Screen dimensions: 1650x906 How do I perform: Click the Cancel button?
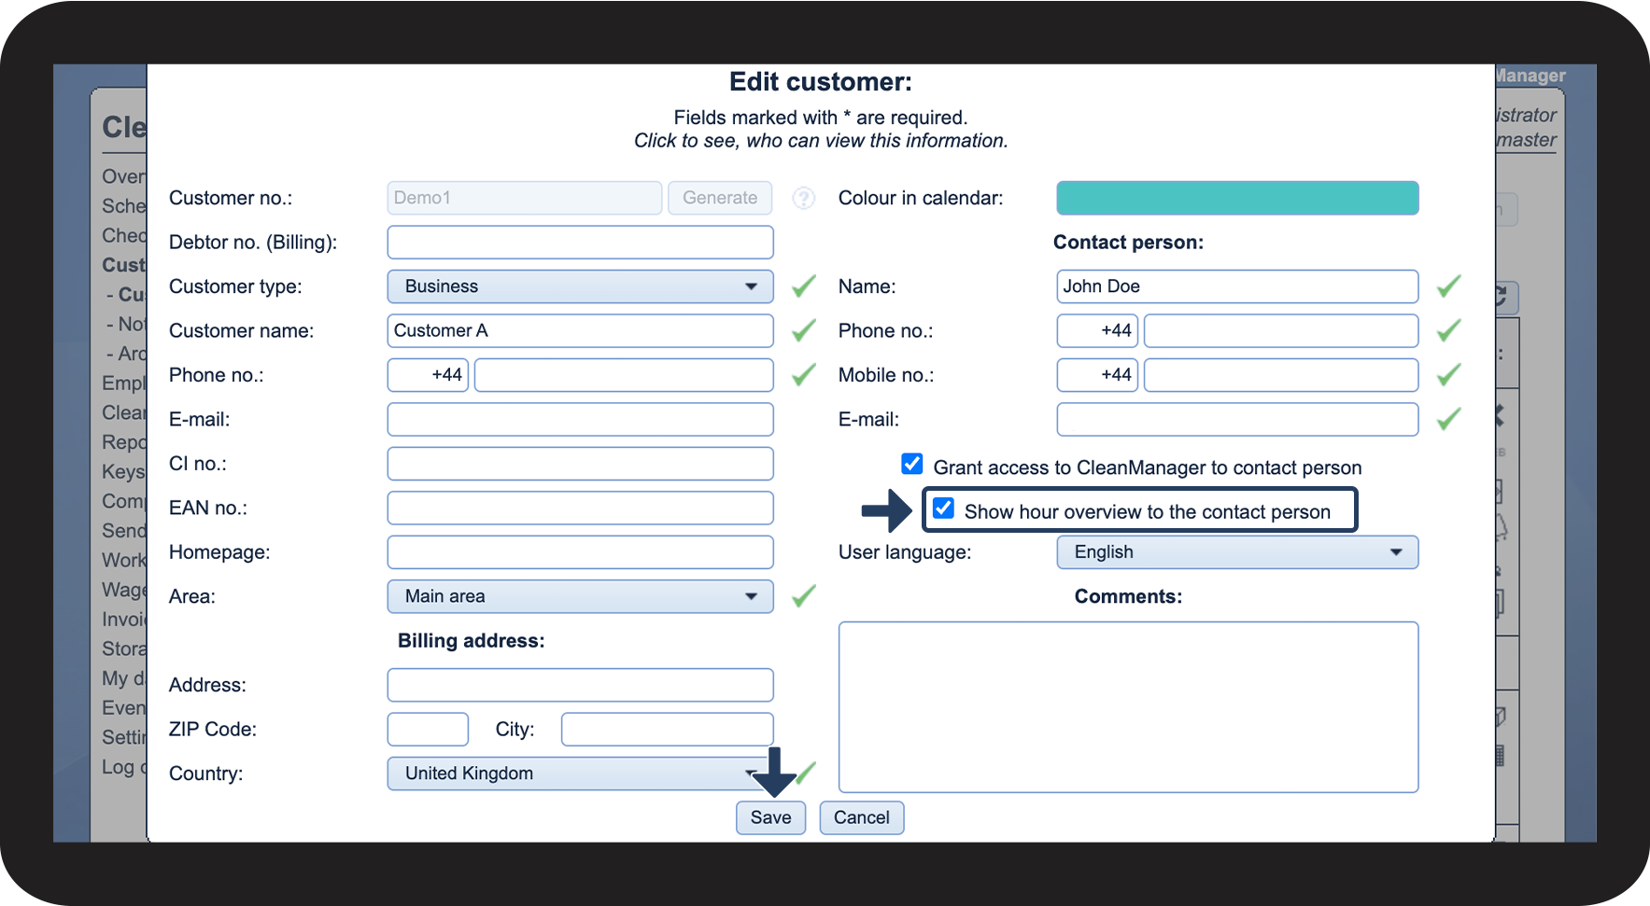[x=861, y=817]
